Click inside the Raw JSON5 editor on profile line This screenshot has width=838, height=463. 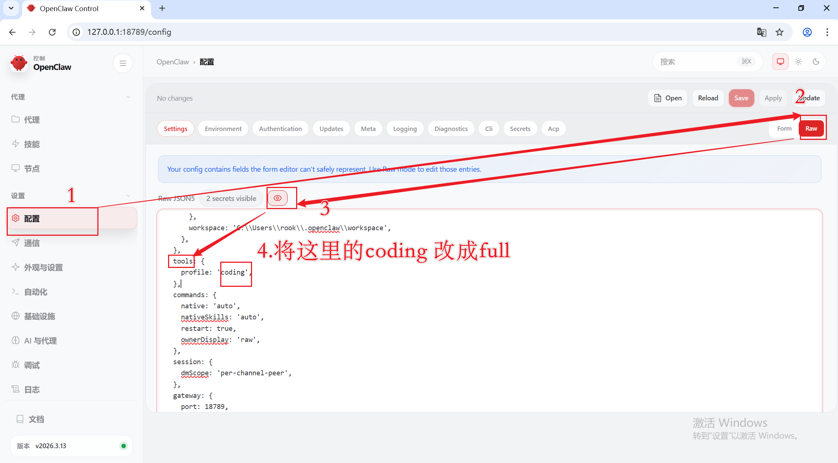pos(216,272)
